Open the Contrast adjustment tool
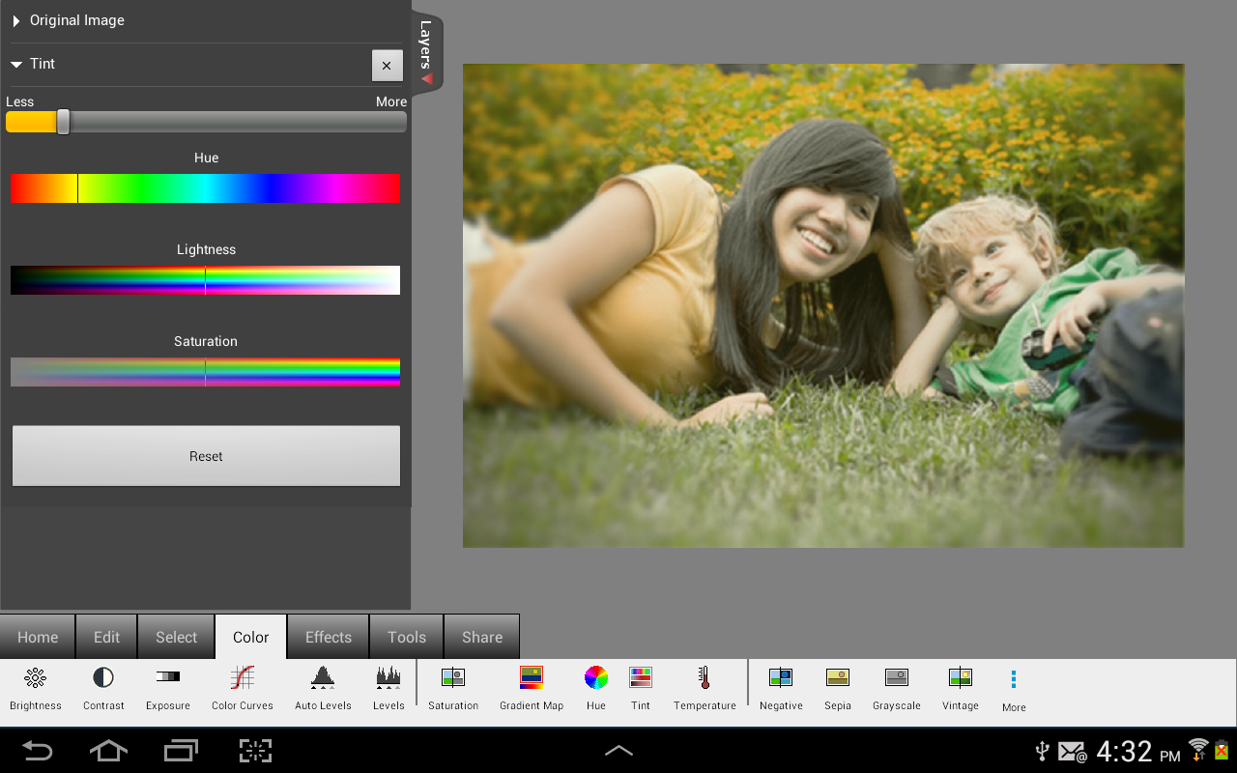1237x773 pixels. point(103,687)
